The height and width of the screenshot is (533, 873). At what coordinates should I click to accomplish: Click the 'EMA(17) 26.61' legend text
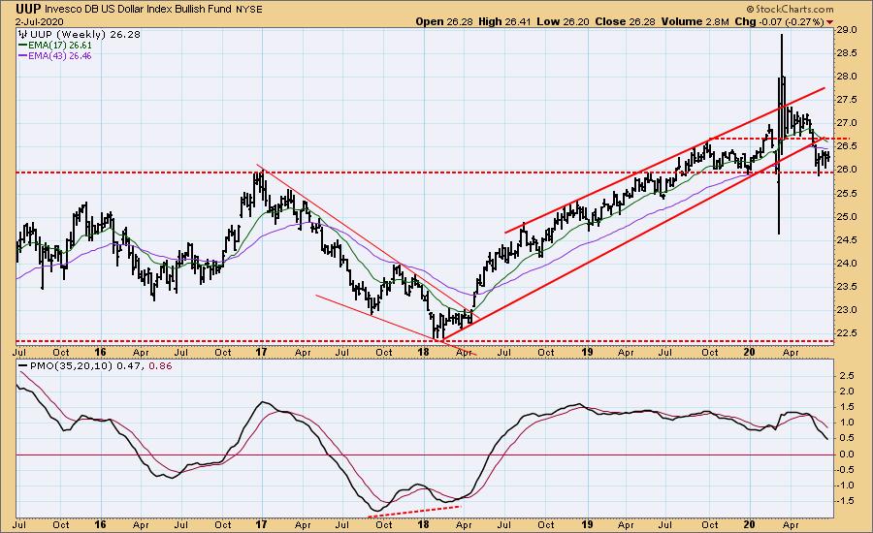[60, 46]
